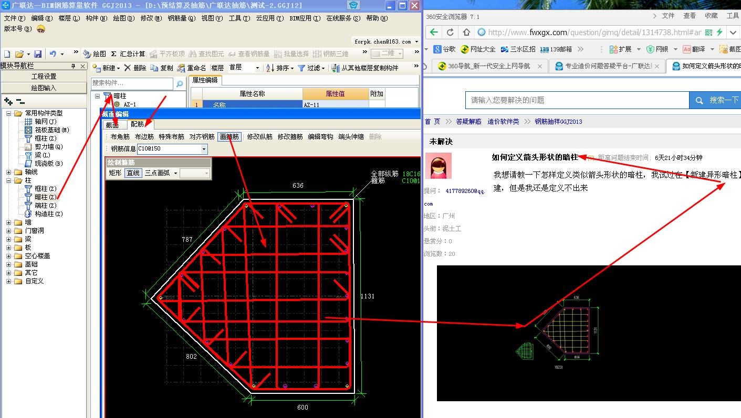Open the 139邮箱 bookmark

click(556, 49)
